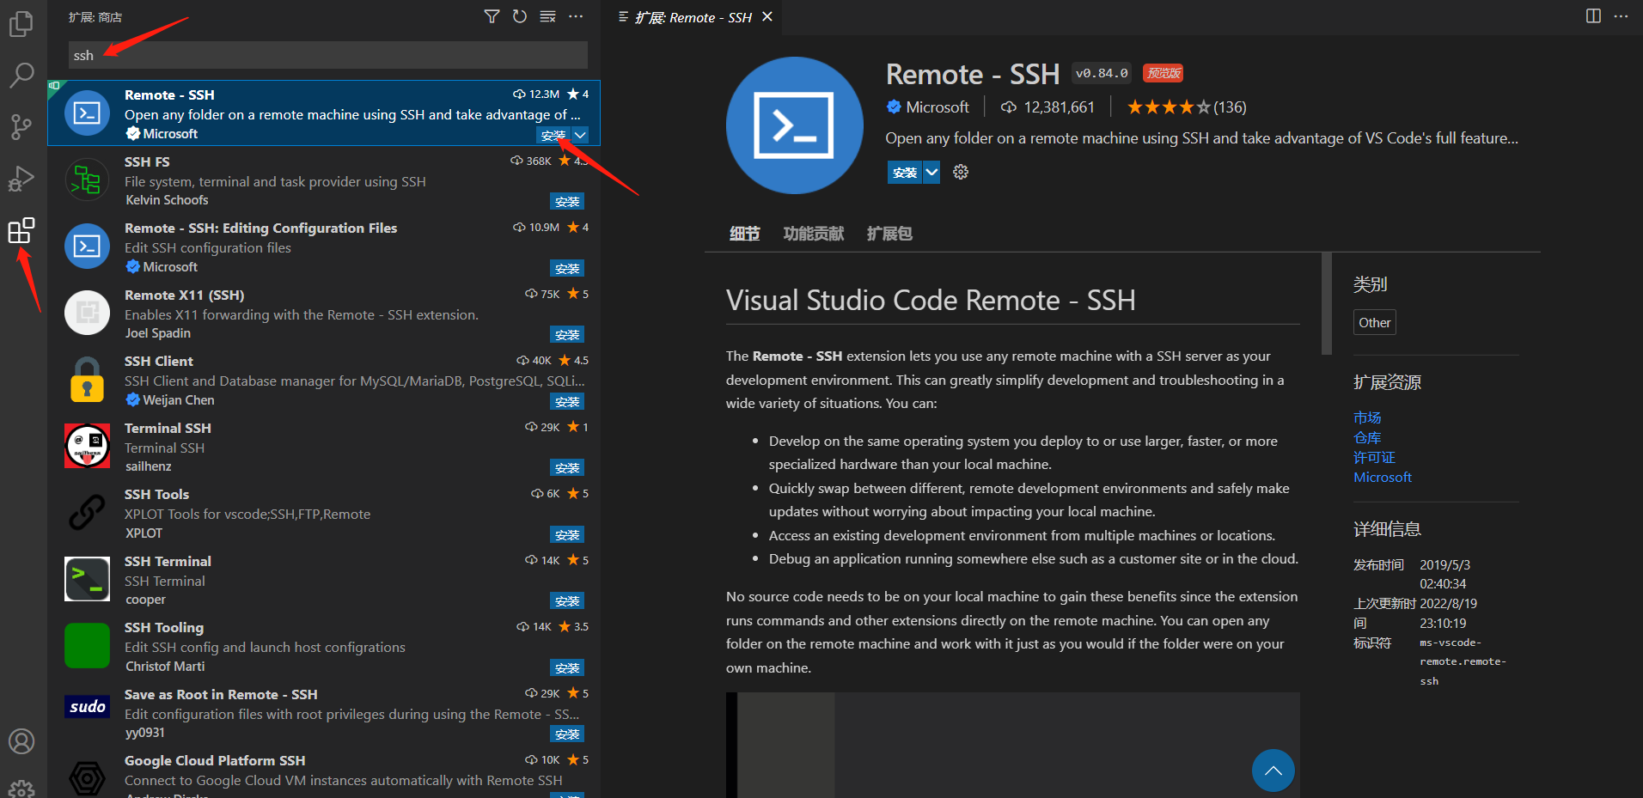Screen dimensions: 1643x798
Task: Toggle split editor layout button
Action: click(1593, 16)
